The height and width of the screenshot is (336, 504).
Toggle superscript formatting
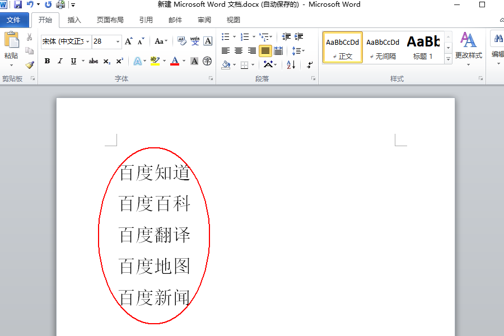pos(120,61)
